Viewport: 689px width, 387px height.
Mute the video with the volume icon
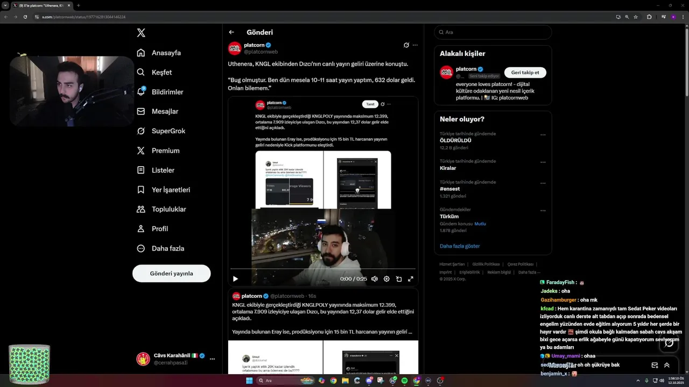[375, 279]
